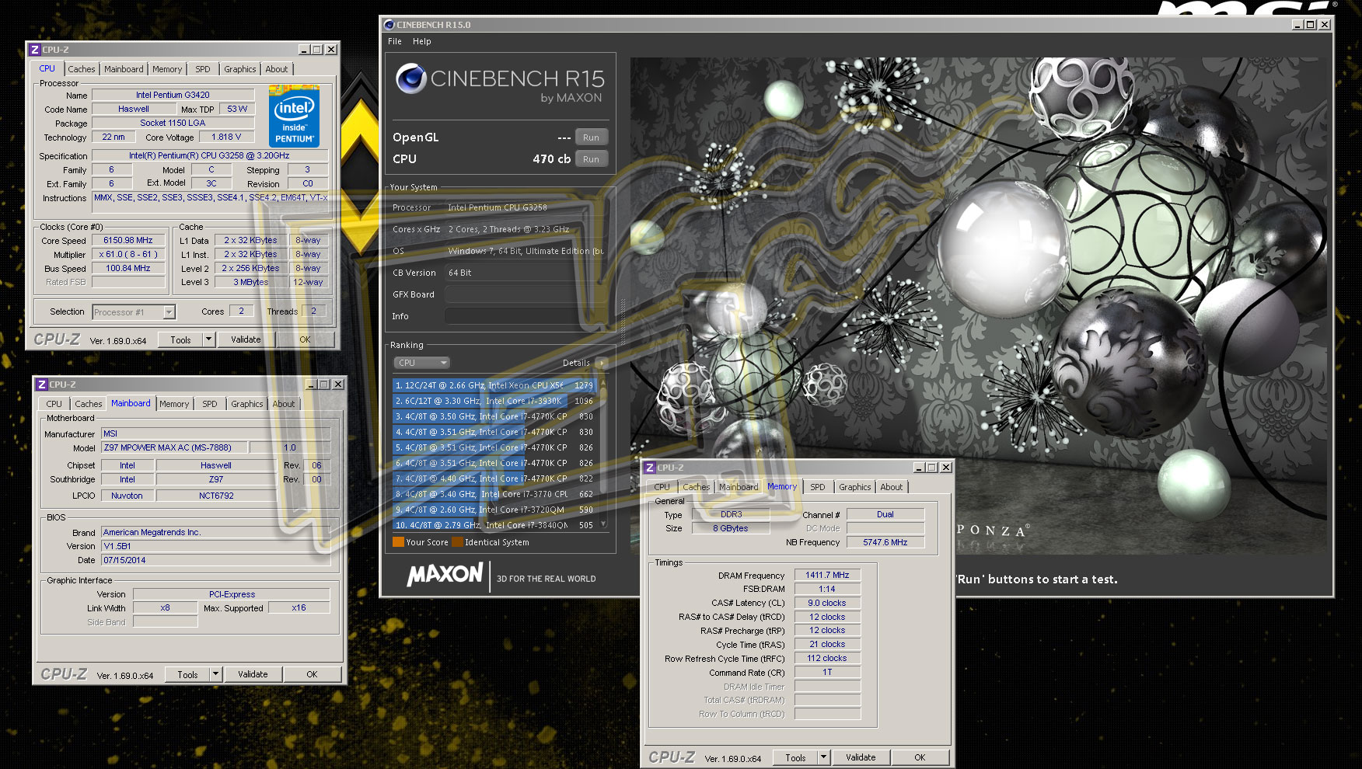Open the CPU ranking dropdown in Cinebench
This screenshot has width=1362, height=769.
(x=422, y=363)
